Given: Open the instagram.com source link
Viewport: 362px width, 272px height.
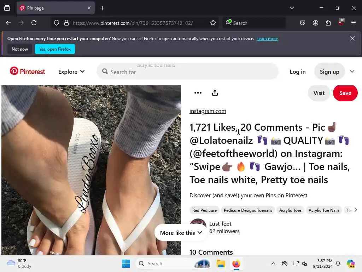Looking at the screenshot, I should point(208,111).
